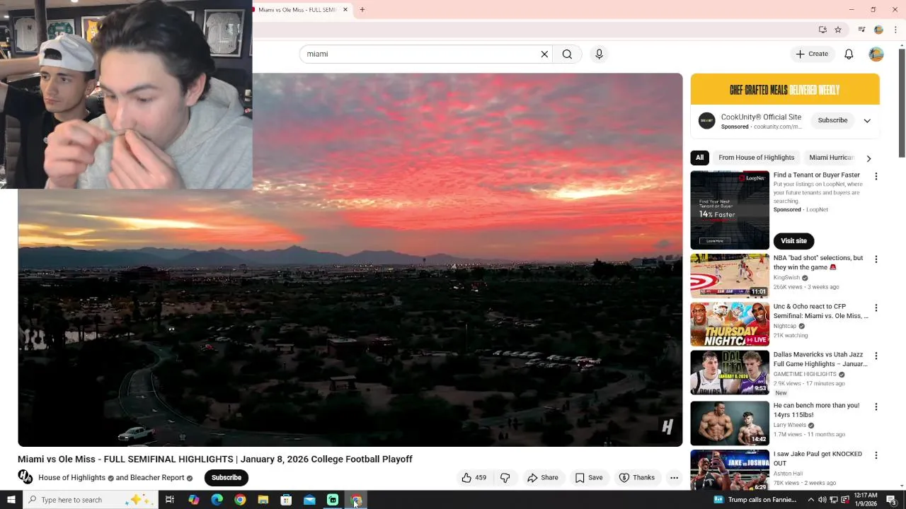Subscribe to CookUnity sponsored channel
The width and height of the screenshot is (906, 509).
[832, 120]
